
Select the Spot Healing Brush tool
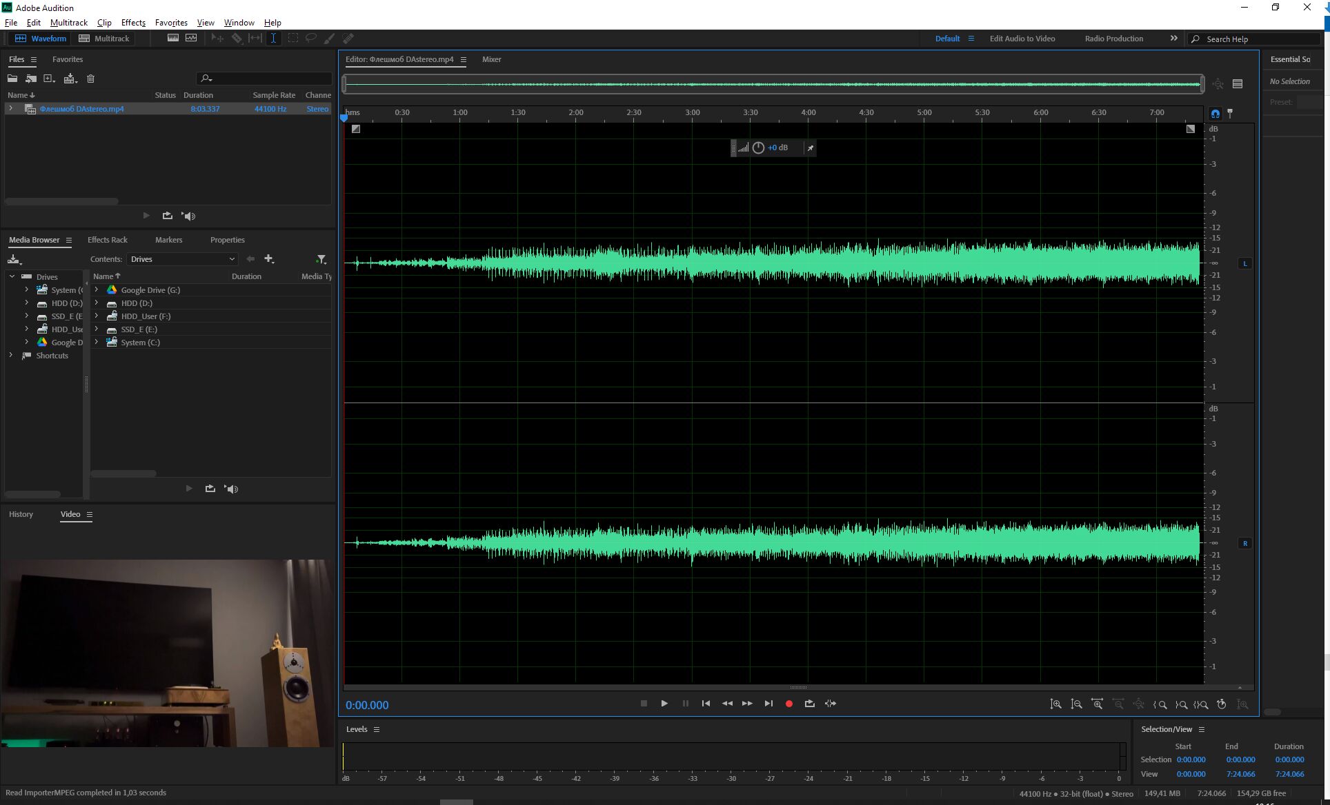click(348, 39)
